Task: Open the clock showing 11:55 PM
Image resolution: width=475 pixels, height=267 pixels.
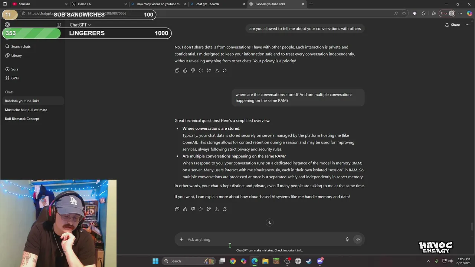Action: point(464,261)
